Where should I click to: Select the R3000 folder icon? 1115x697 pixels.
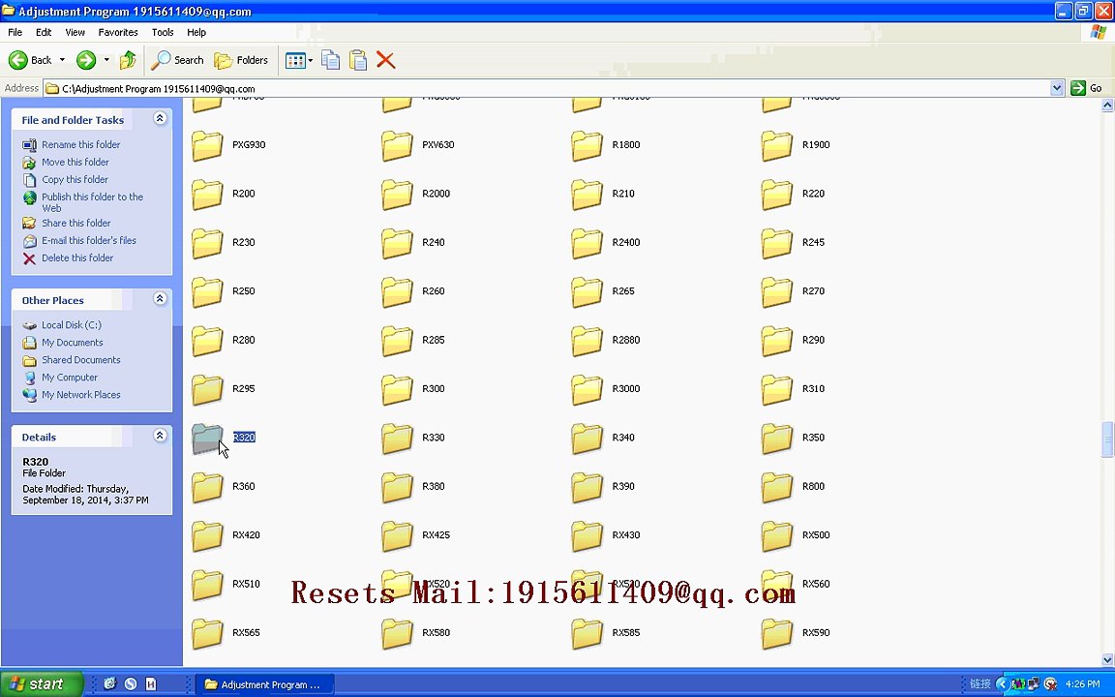tap(588, 390)
